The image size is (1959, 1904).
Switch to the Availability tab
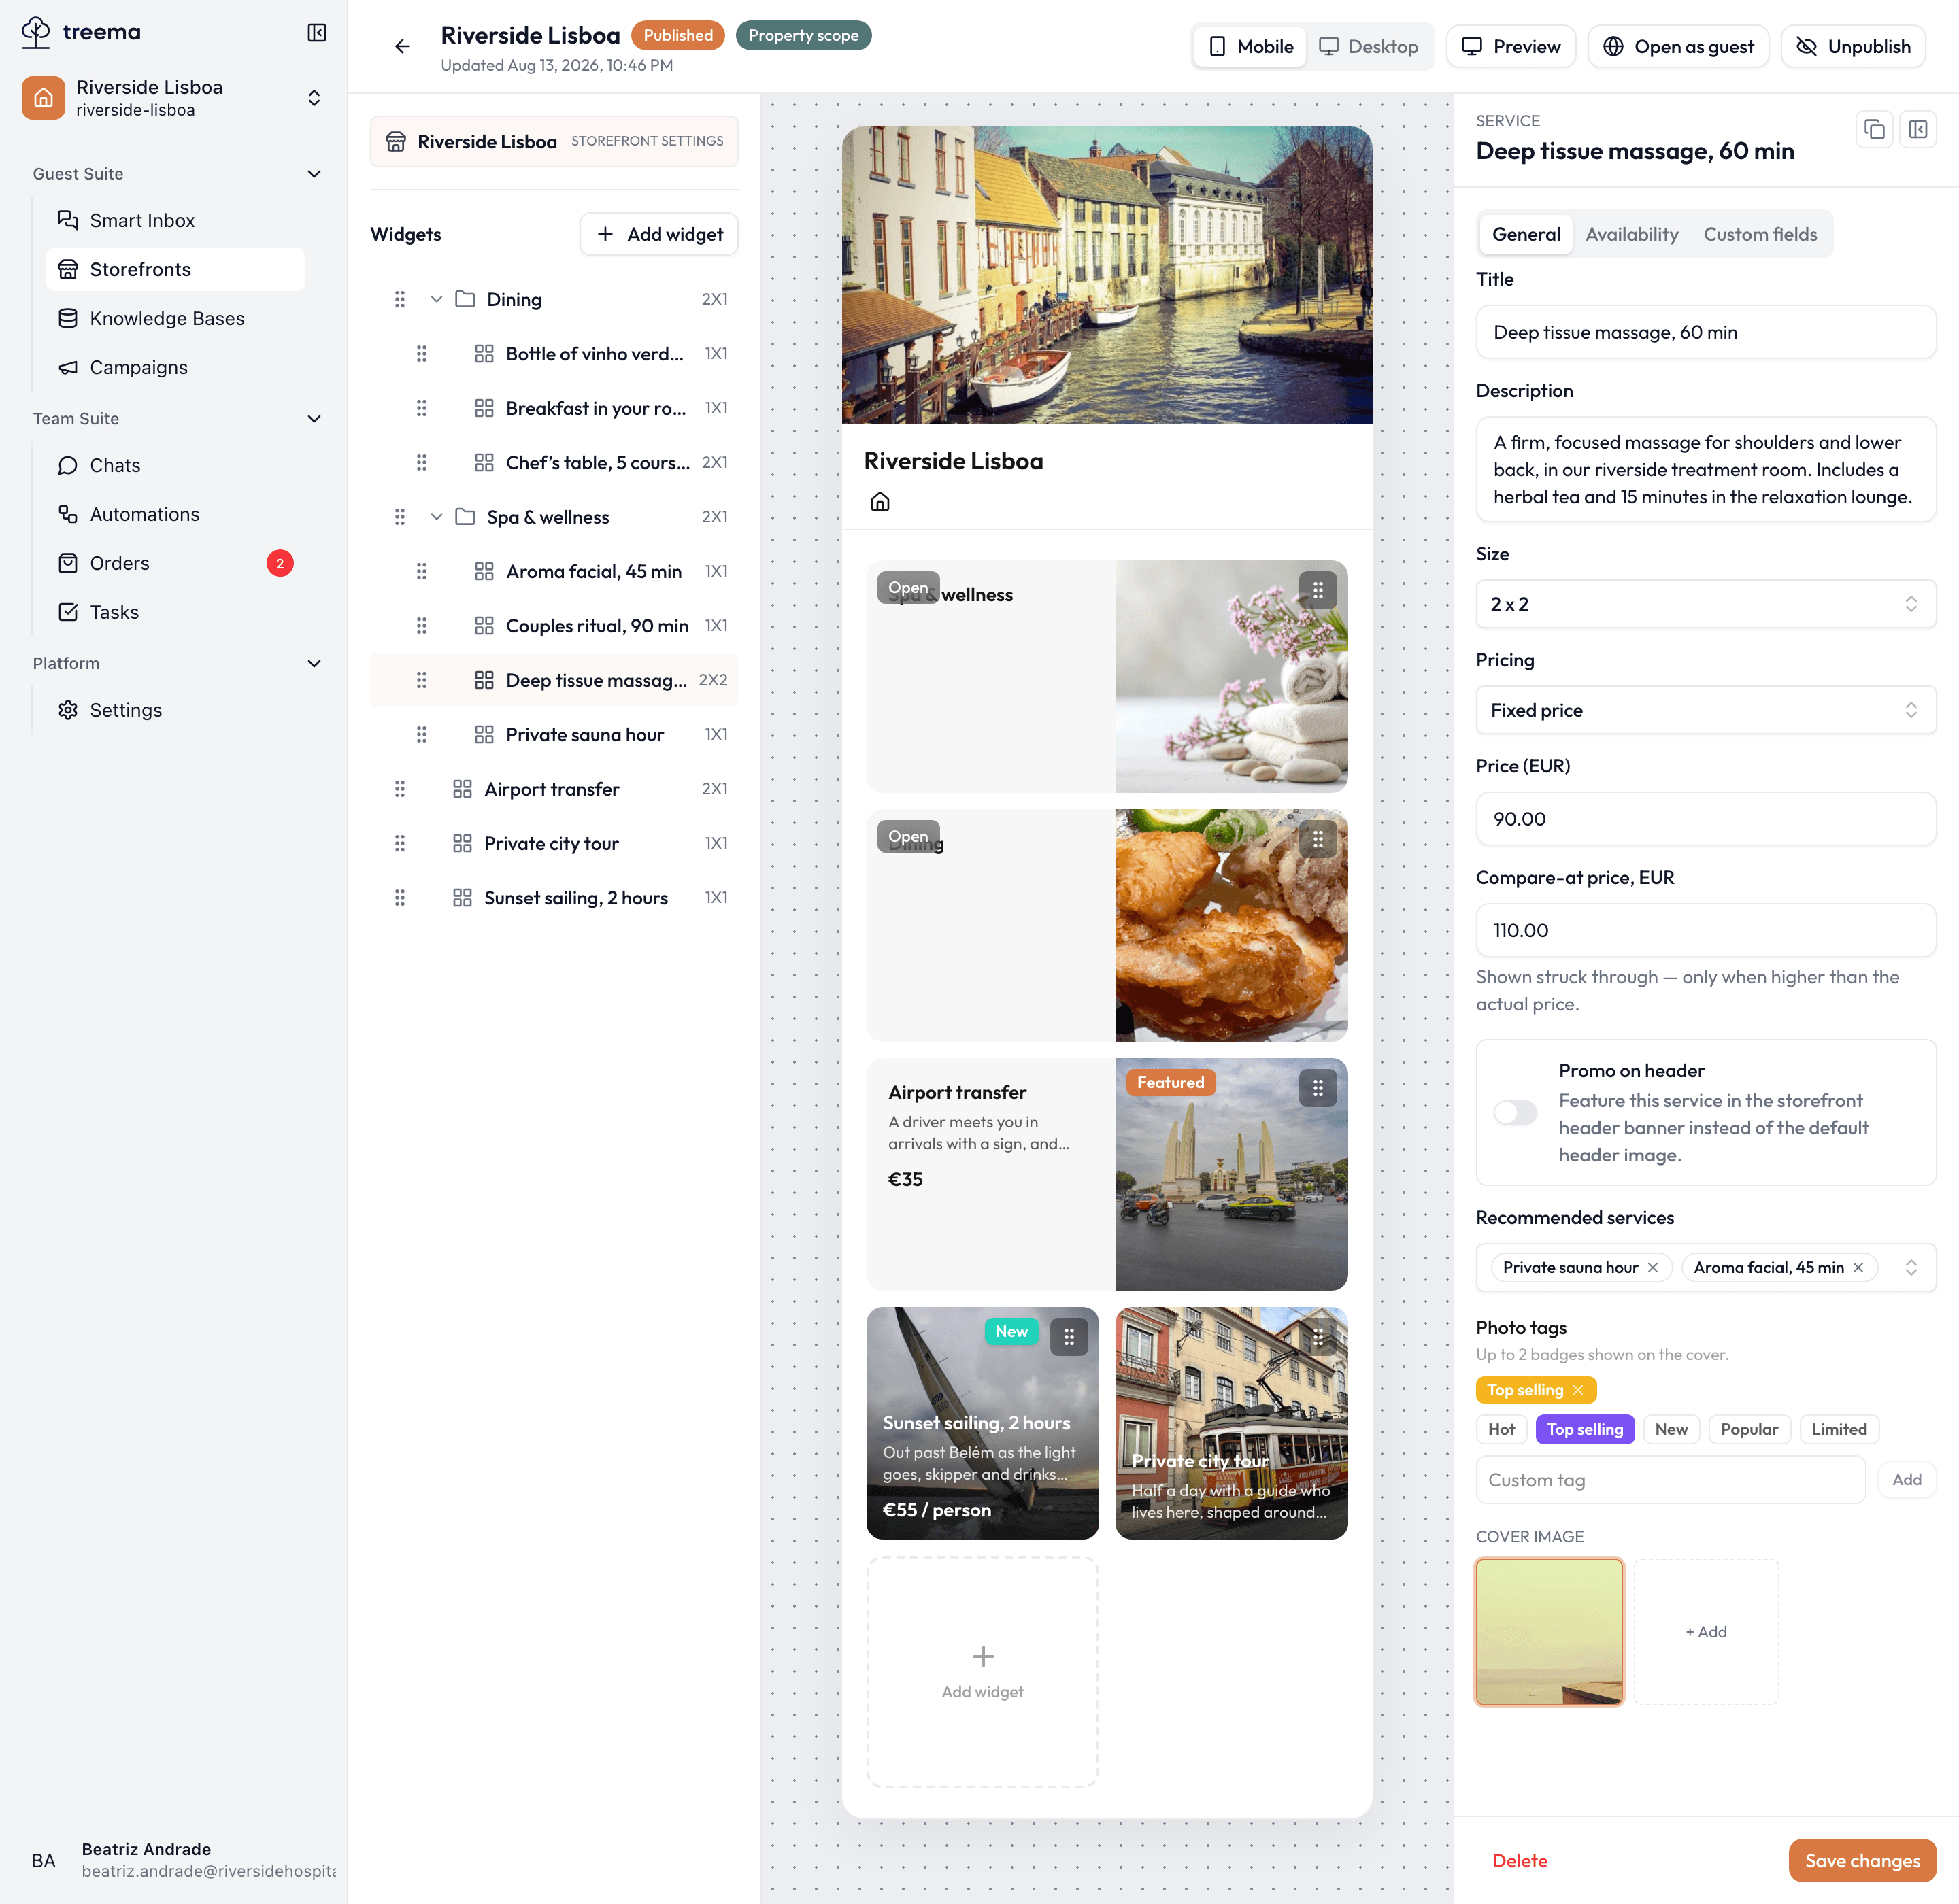(x=1631, y=234)
